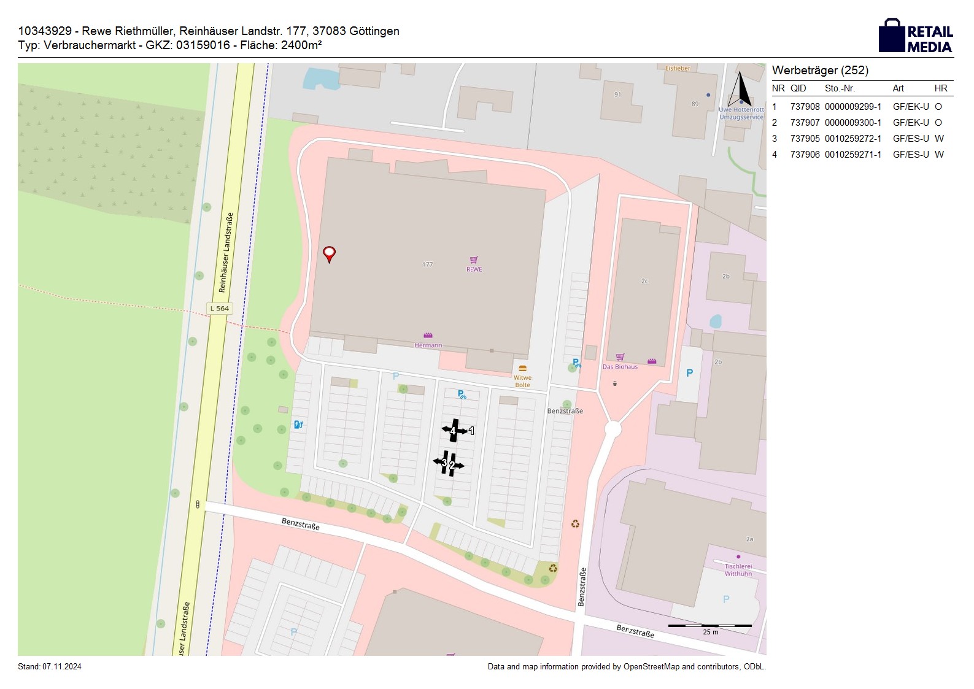Image resolution: width=974 pixels, height=689 pixels.
Task: Click the 25 m scale bar
Action: click(x=709, y=626)
